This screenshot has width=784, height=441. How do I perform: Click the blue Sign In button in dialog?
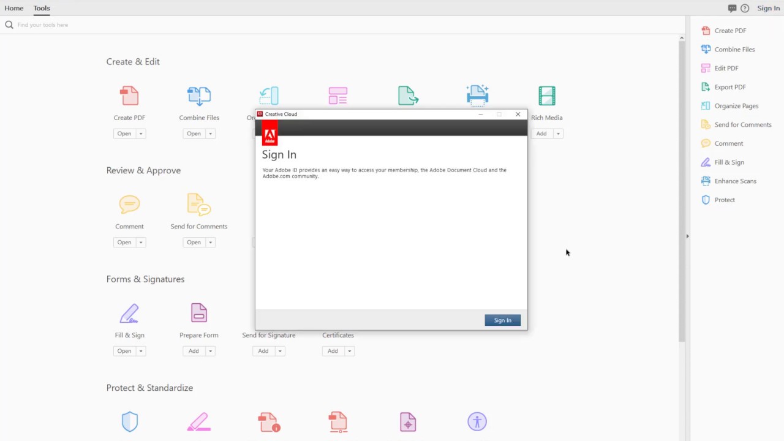coord(503,320)
